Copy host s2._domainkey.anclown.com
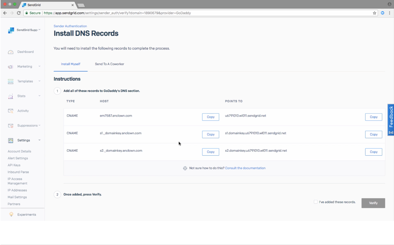 point(210,152)
